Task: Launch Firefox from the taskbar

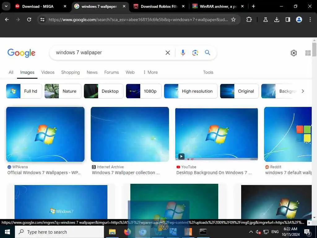Action: 127,232
